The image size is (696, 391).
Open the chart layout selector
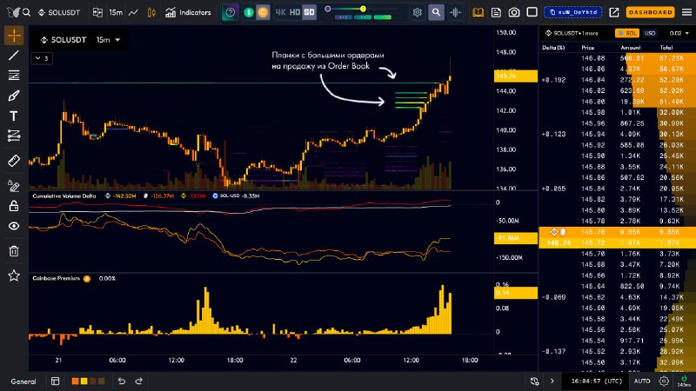(97, 12)
